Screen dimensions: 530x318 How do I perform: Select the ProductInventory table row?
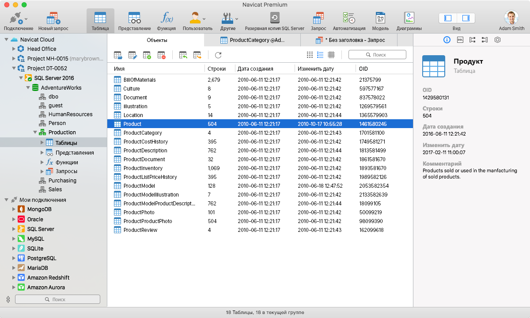click(x=260, y=168)
